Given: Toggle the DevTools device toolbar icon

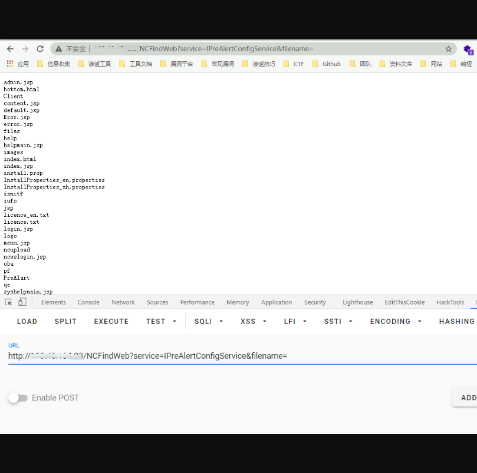Looking at the screenshot, I should (x=22, y=302).
